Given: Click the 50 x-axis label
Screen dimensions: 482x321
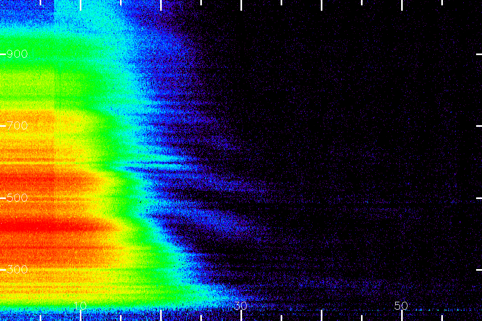Looking at the screenshot, I should tap(401, 305).
